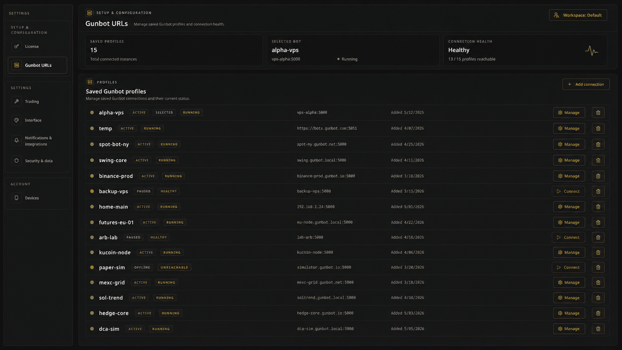Click Manage for mexc-grid
Image resolution: width=622 pixels, height=350 pixels.
569,283
